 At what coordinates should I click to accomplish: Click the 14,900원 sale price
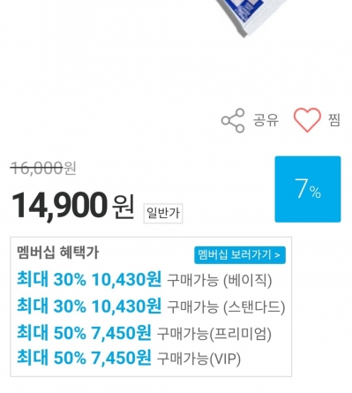(x=72, y=205)
